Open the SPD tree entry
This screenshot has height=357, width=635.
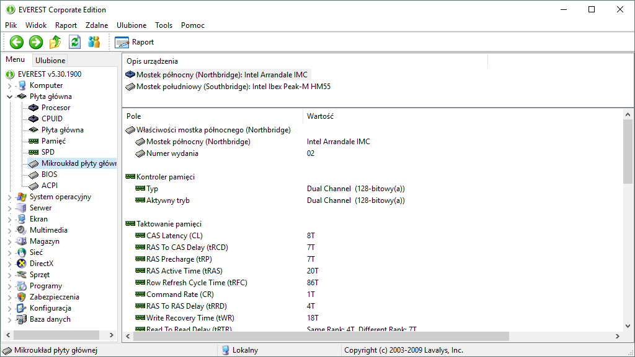tap(48, 152)
